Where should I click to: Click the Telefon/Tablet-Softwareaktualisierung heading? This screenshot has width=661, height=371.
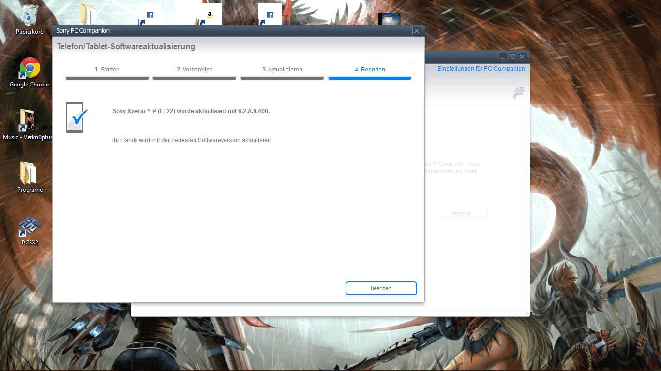coord(126,47)
